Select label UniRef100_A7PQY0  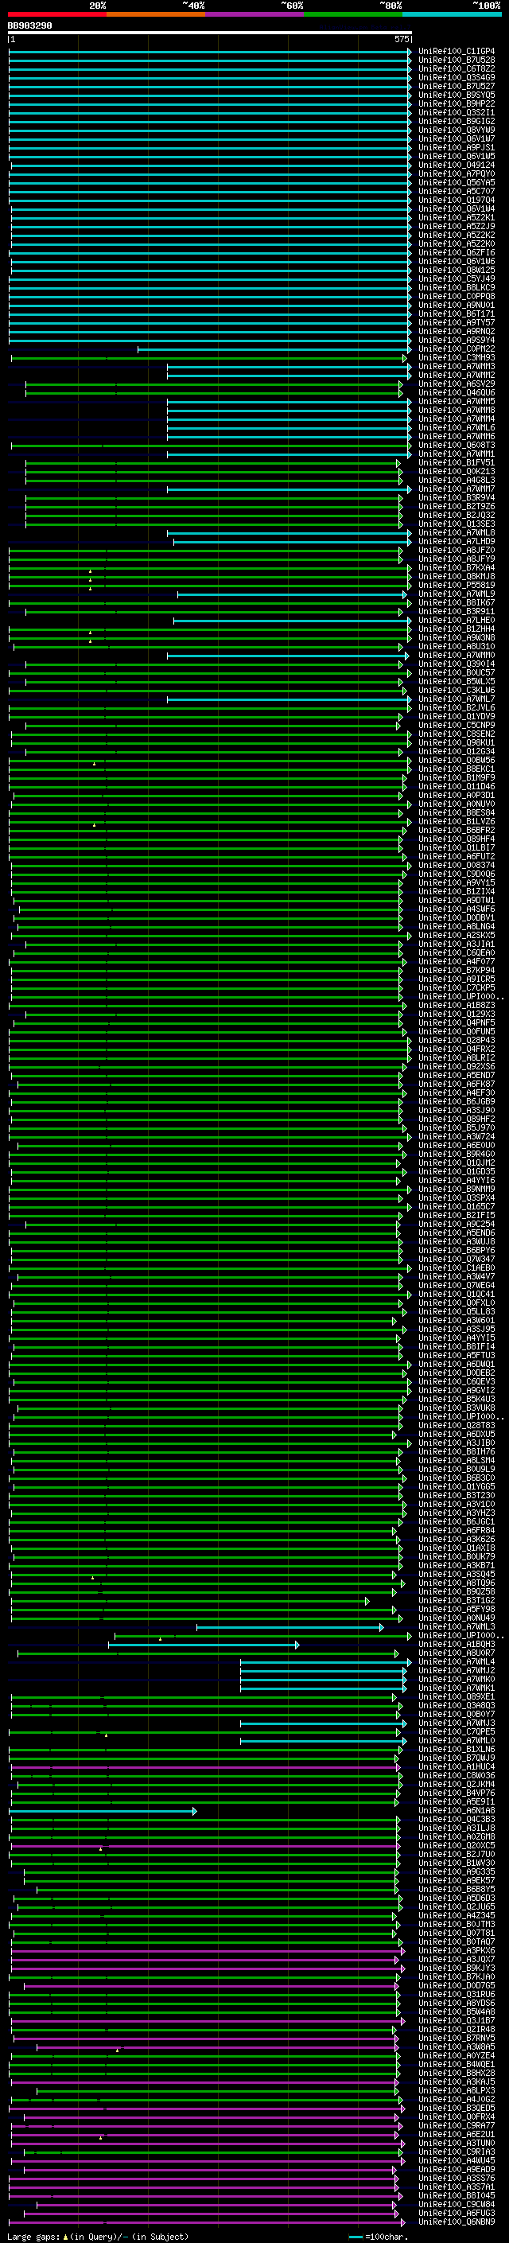coord(456,174)
